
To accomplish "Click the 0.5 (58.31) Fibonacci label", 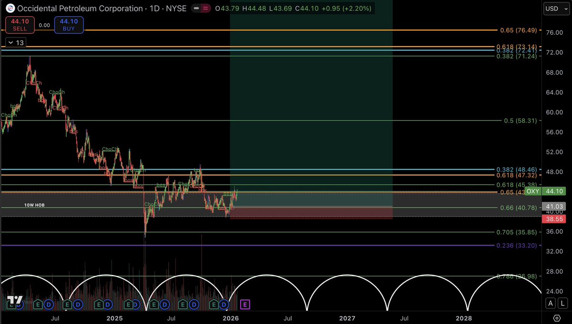I will [521, 121].
